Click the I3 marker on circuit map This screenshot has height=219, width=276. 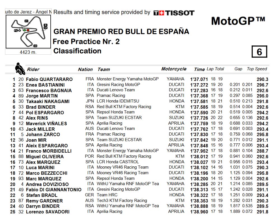(x=35, y=46)
